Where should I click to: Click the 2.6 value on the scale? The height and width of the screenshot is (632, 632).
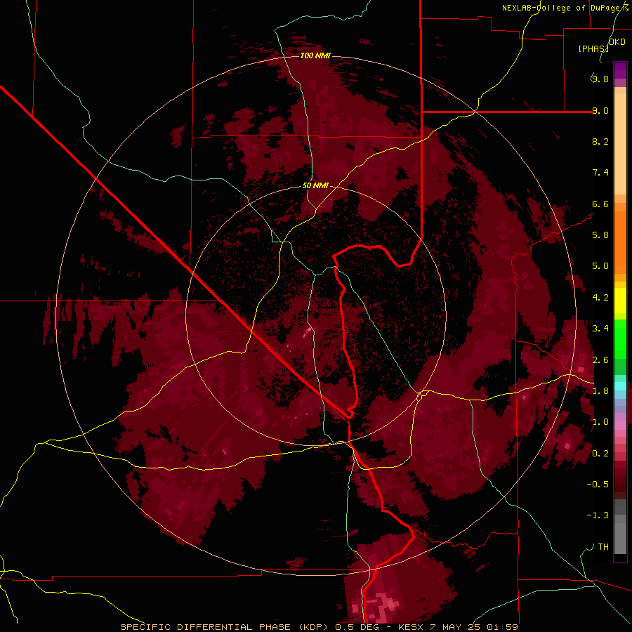(600, 360)
